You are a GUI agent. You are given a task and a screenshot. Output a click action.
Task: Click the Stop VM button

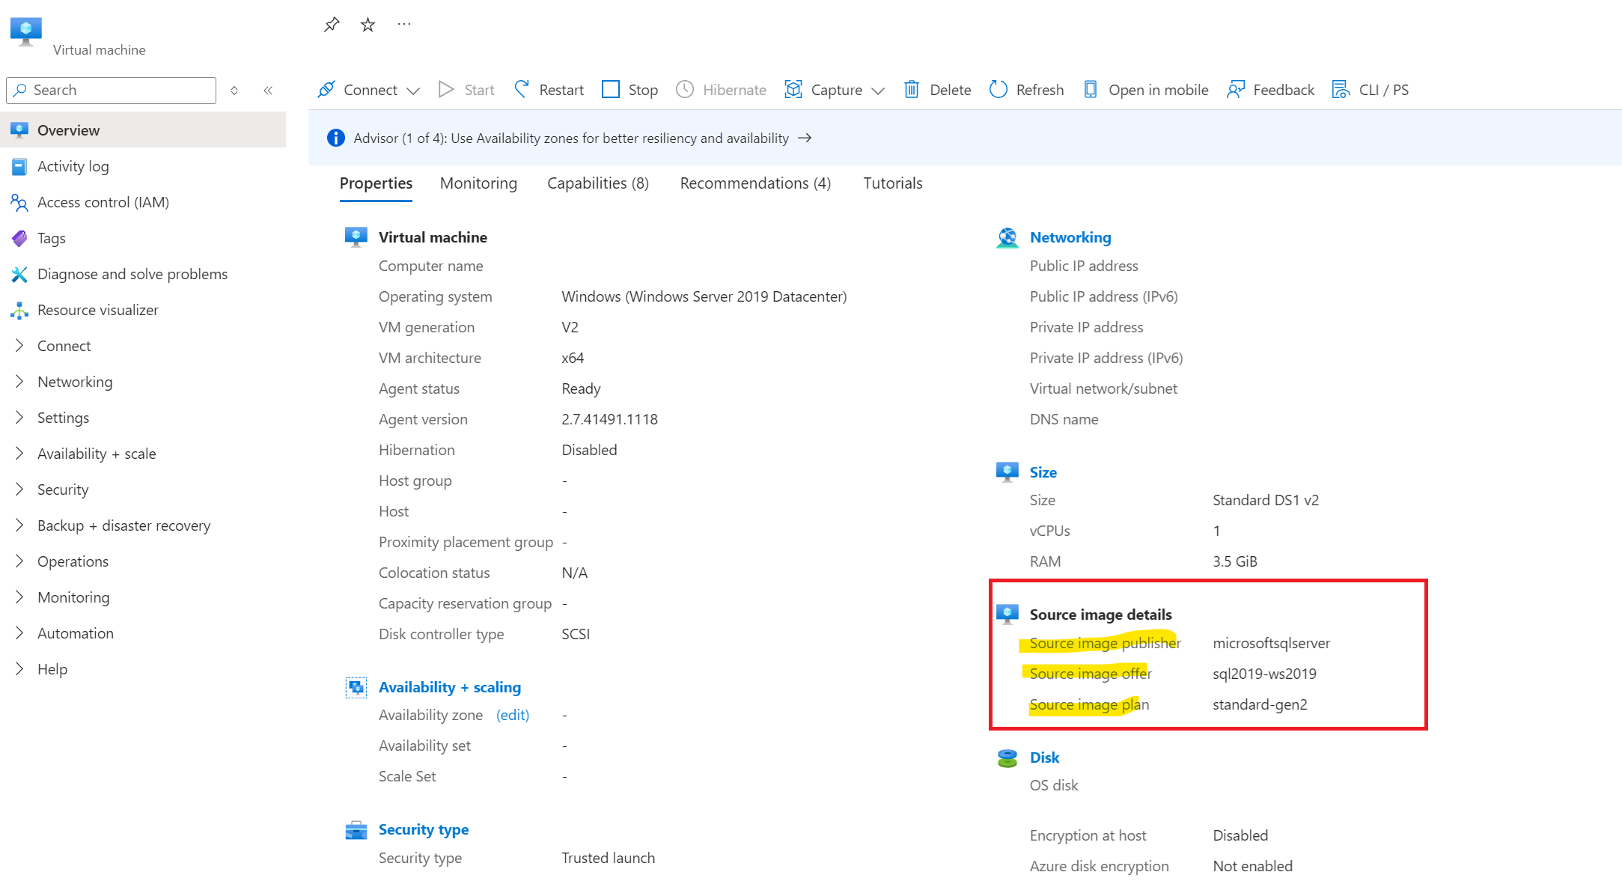[630, 90]
